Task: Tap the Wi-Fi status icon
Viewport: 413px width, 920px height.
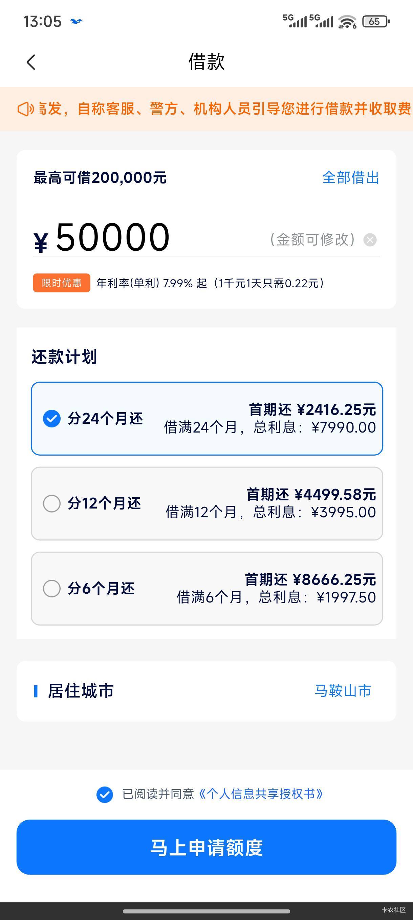Action: pyautogui.click(x=347, y=21)
